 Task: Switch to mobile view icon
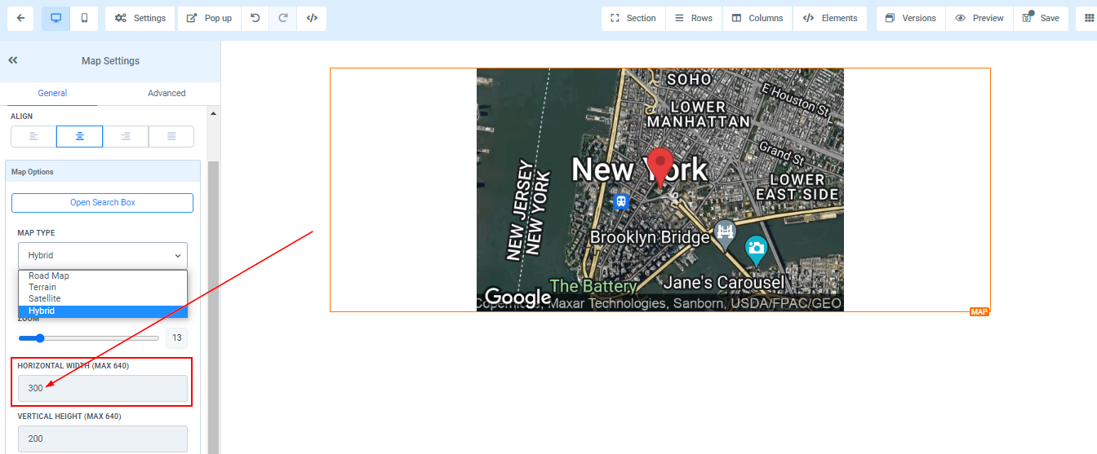[84, 18]
